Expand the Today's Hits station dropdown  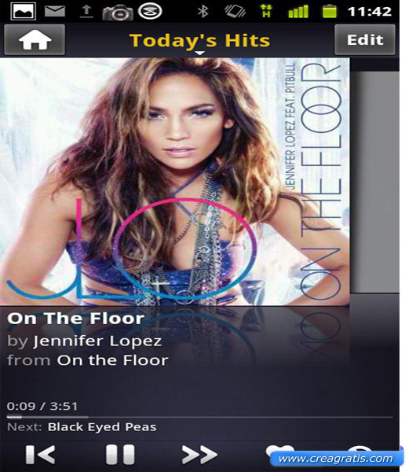coord(200,41)
